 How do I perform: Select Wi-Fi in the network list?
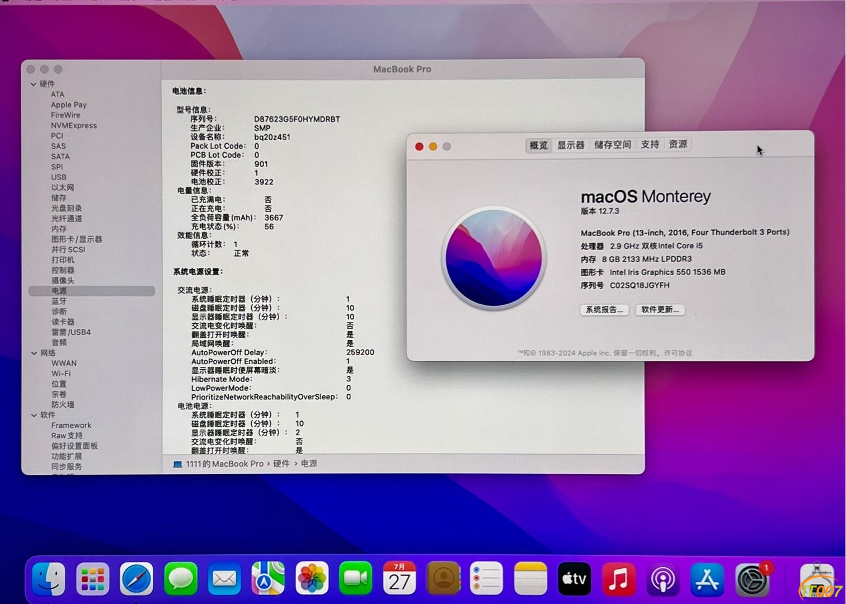(x=61, y=374)
